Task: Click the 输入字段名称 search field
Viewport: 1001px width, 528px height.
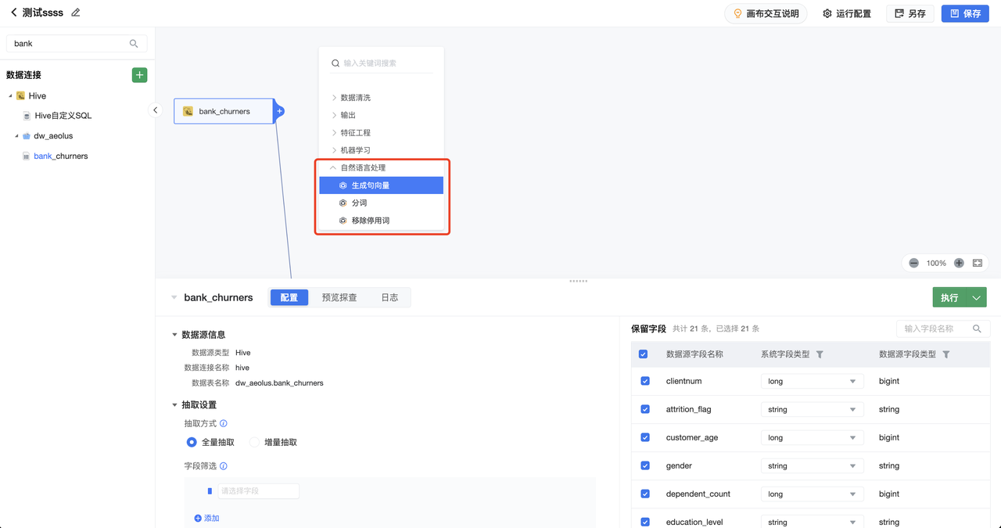Action: (935, 329)
